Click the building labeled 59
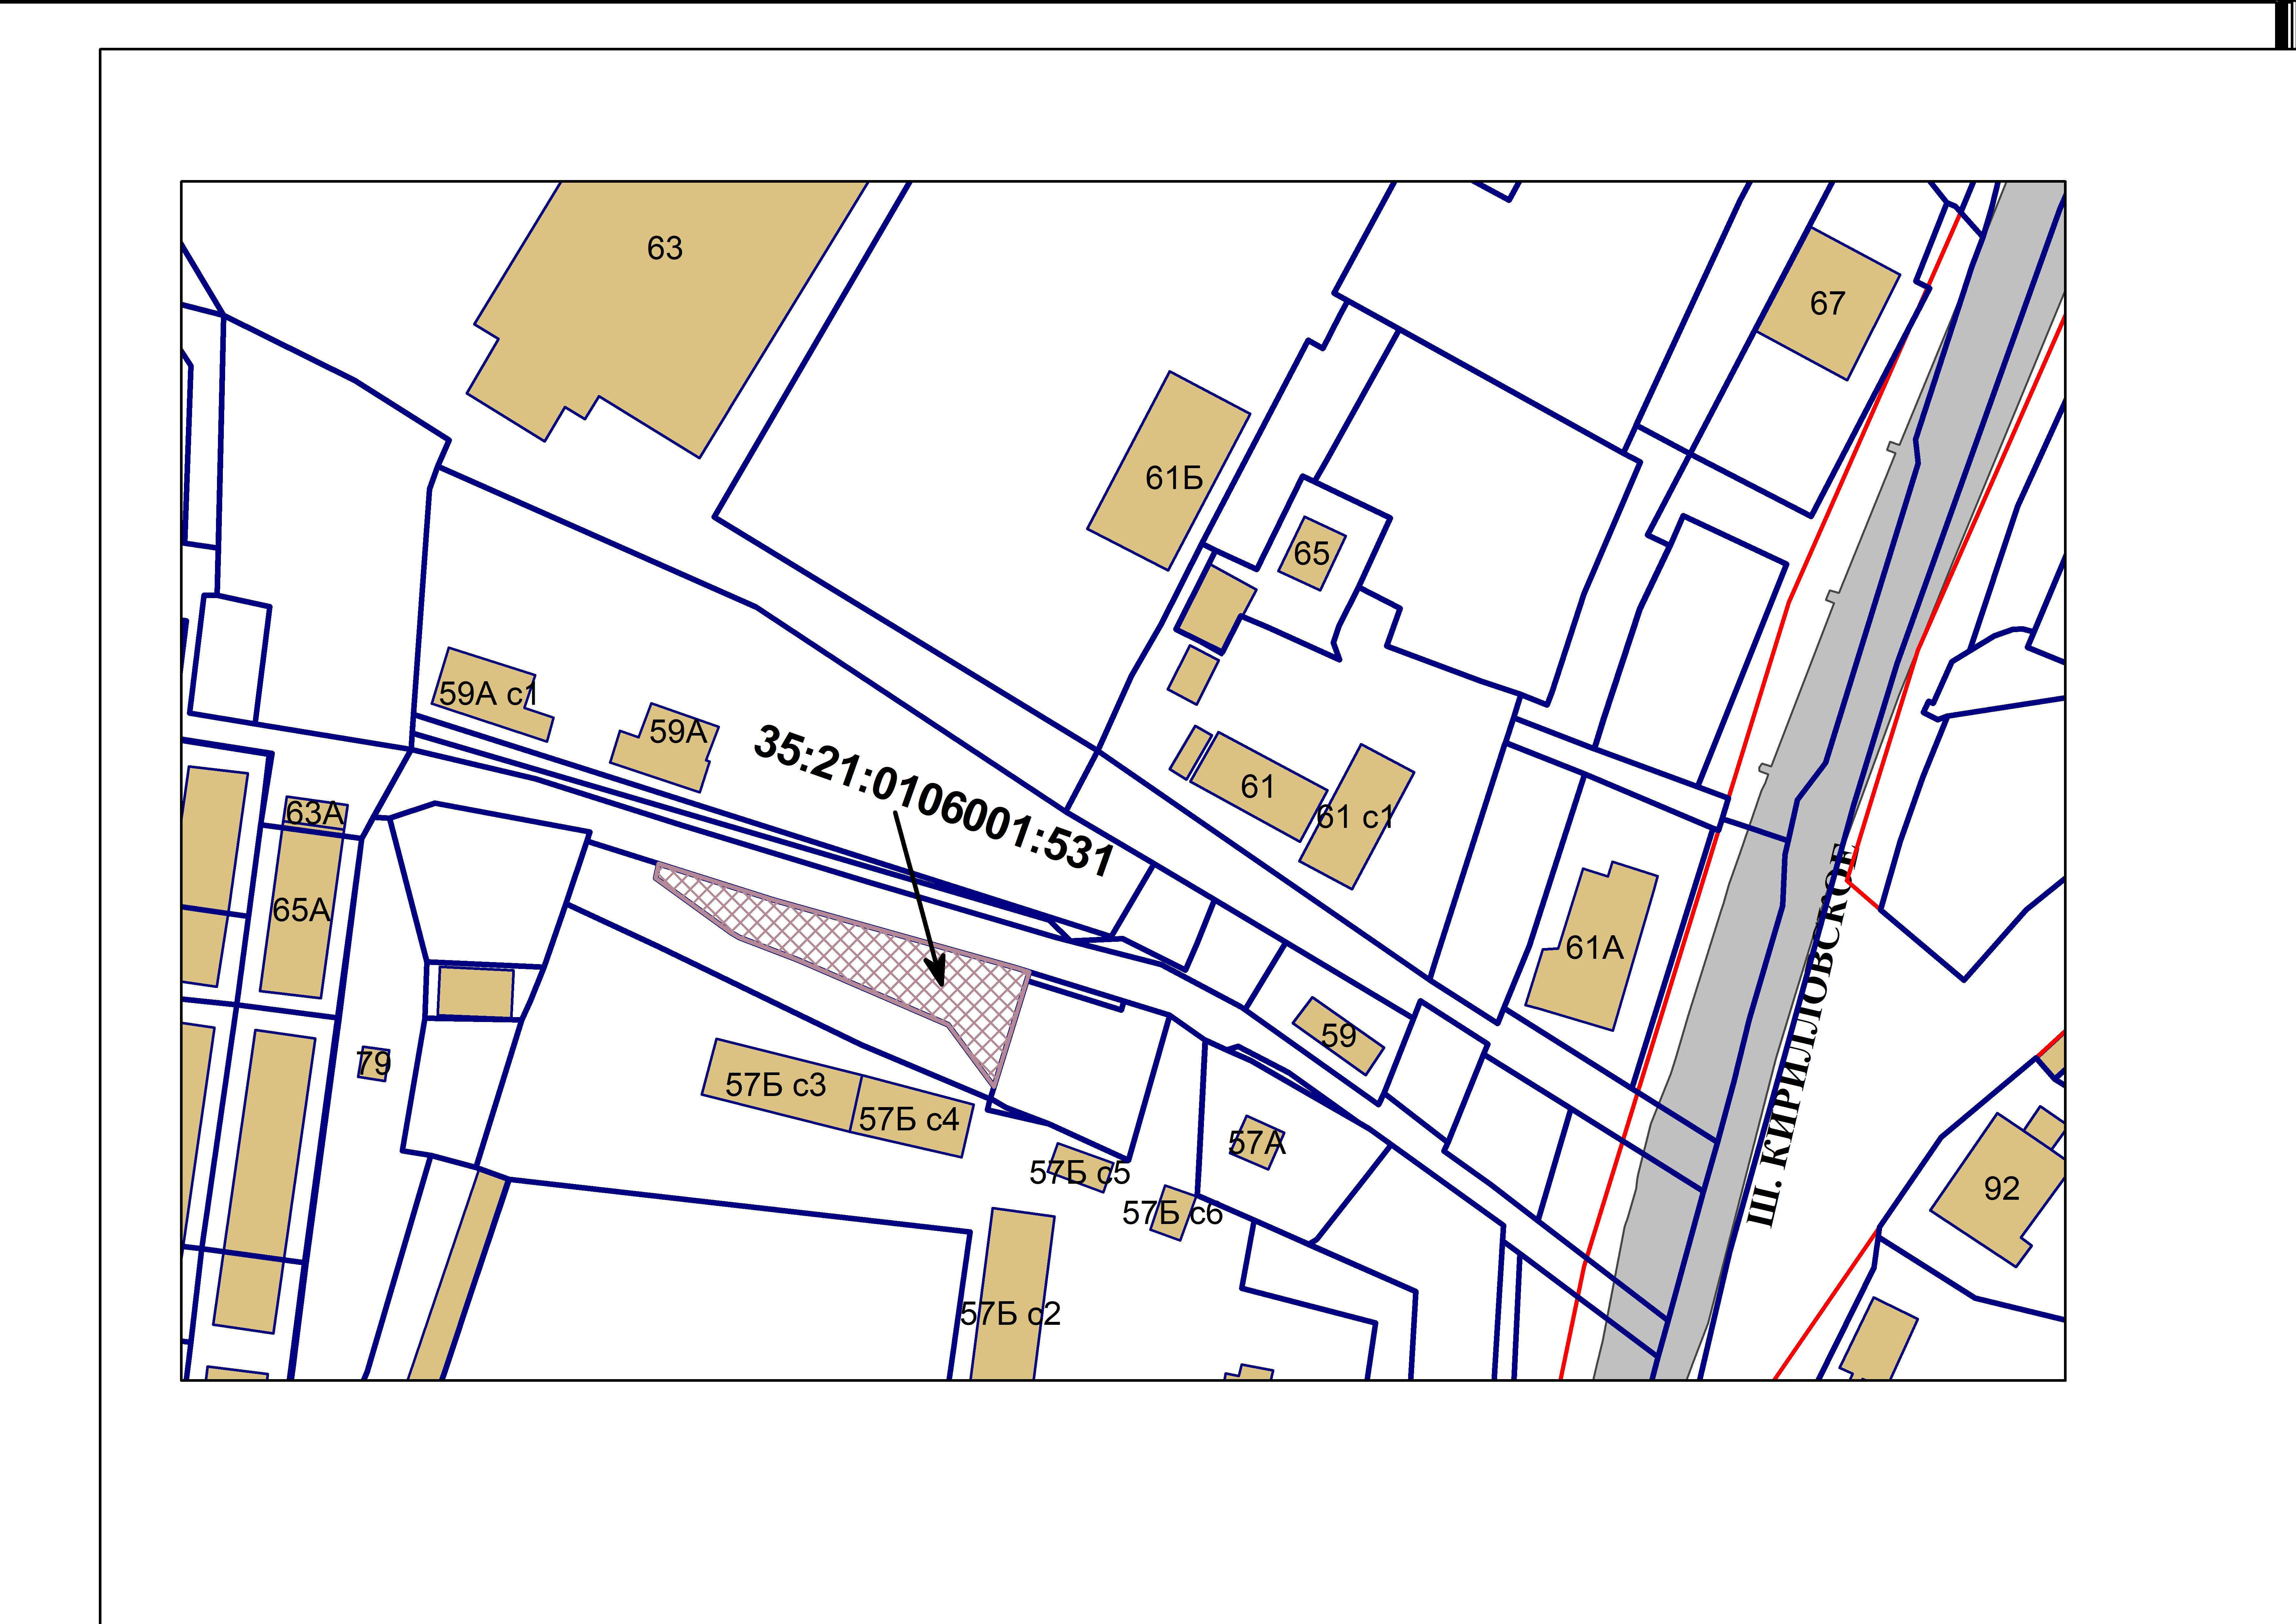 1338,1035
